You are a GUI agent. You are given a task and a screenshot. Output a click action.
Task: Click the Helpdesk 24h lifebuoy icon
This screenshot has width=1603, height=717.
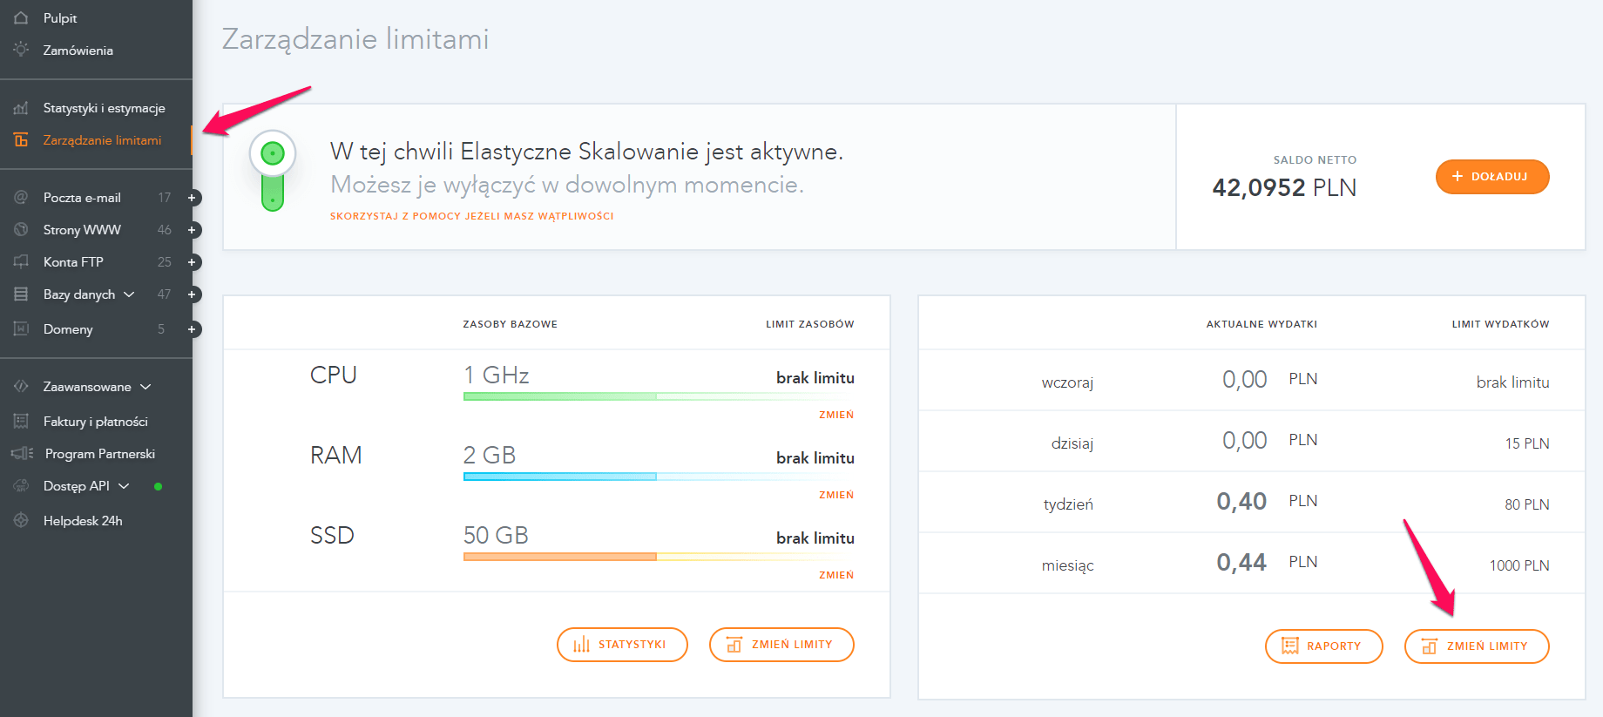(x=21, y=521)
